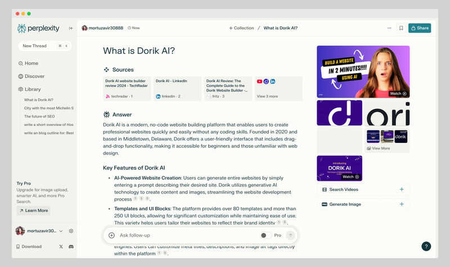The width and height of the screenshot is (450, 267).
Task: Click the help question mark button
Action: click(x=426, y=246)
